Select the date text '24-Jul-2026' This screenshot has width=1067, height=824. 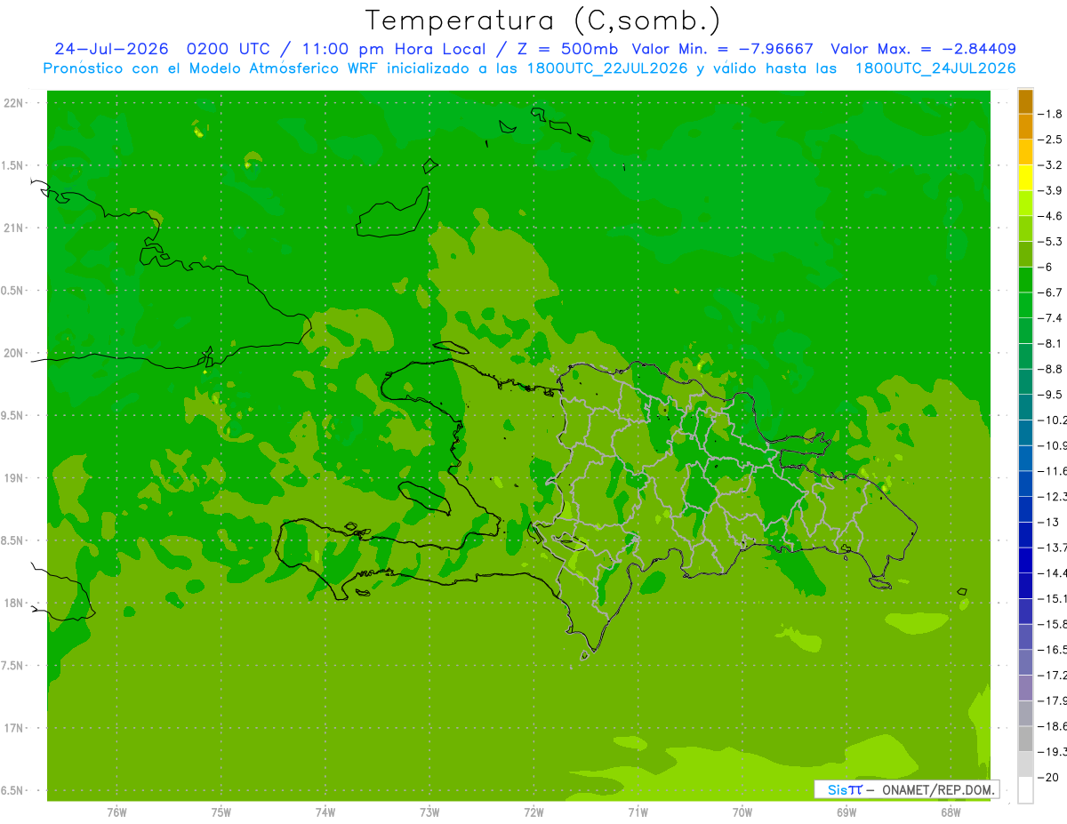(x=111, y=49)
